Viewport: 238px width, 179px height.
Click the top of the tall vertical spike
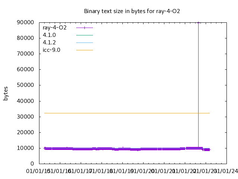[198, 23]
